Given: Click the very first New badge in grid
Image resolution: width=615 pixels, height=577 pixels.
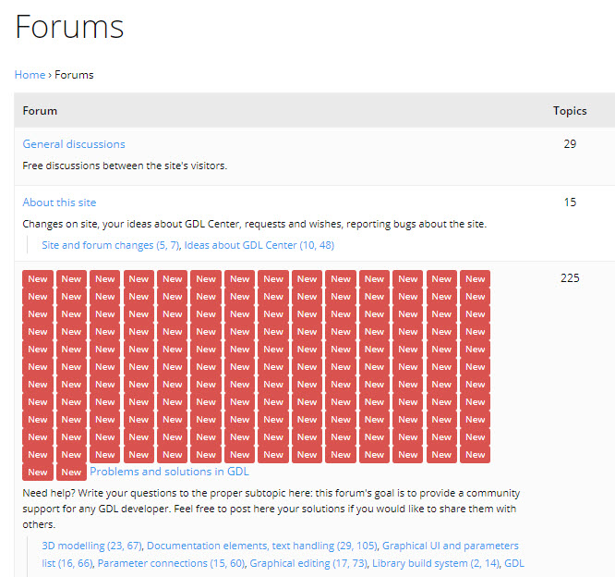Looking at the screenshot, I should tap(38, 279).
